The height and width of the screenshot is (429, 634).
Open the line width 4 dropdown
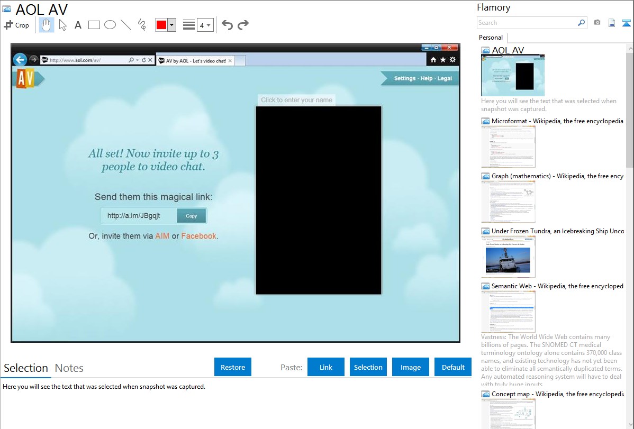205,25
